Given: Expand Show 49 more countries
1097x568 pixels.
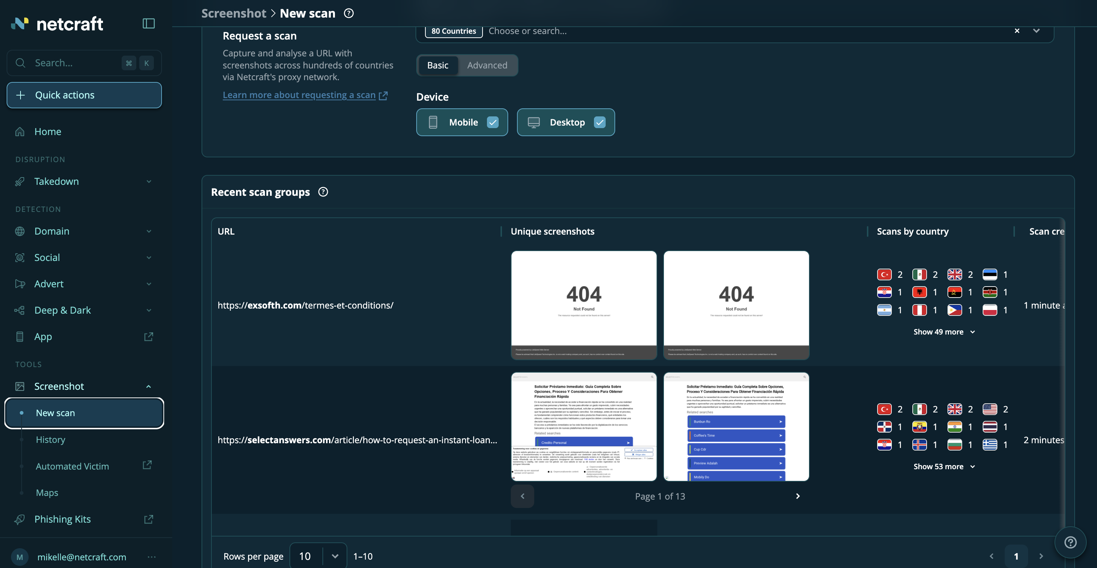Looking at the screenshot, I should coord(944,332).
